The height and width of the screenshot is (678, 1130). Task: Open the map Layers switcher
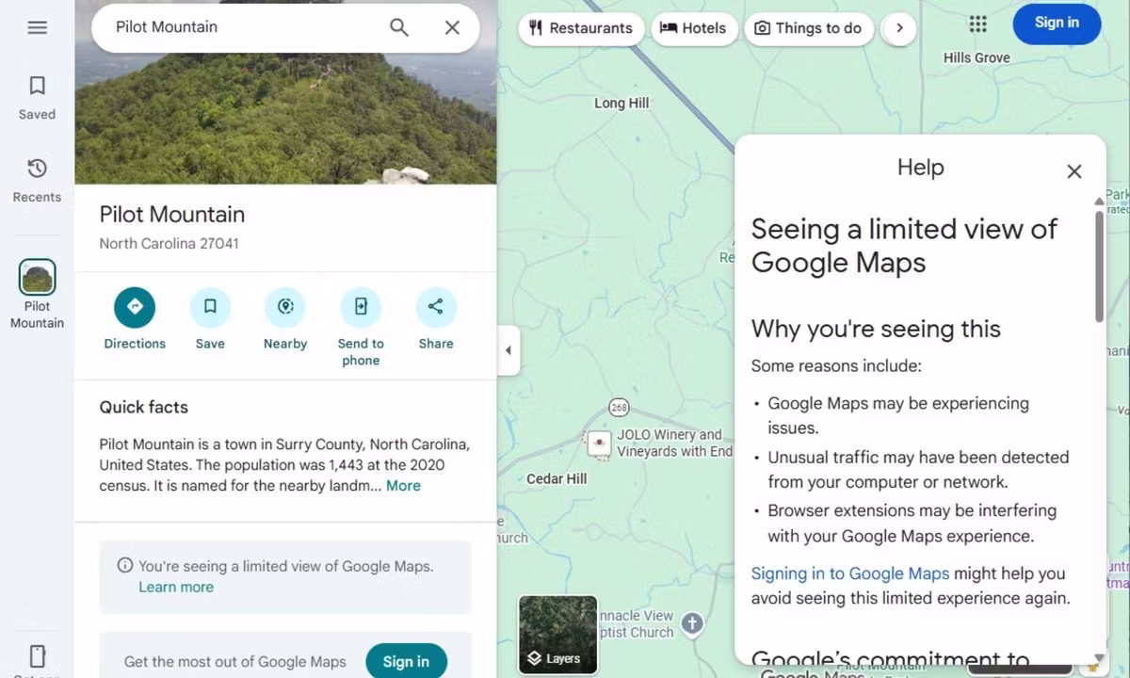click(x=557, y=634)
